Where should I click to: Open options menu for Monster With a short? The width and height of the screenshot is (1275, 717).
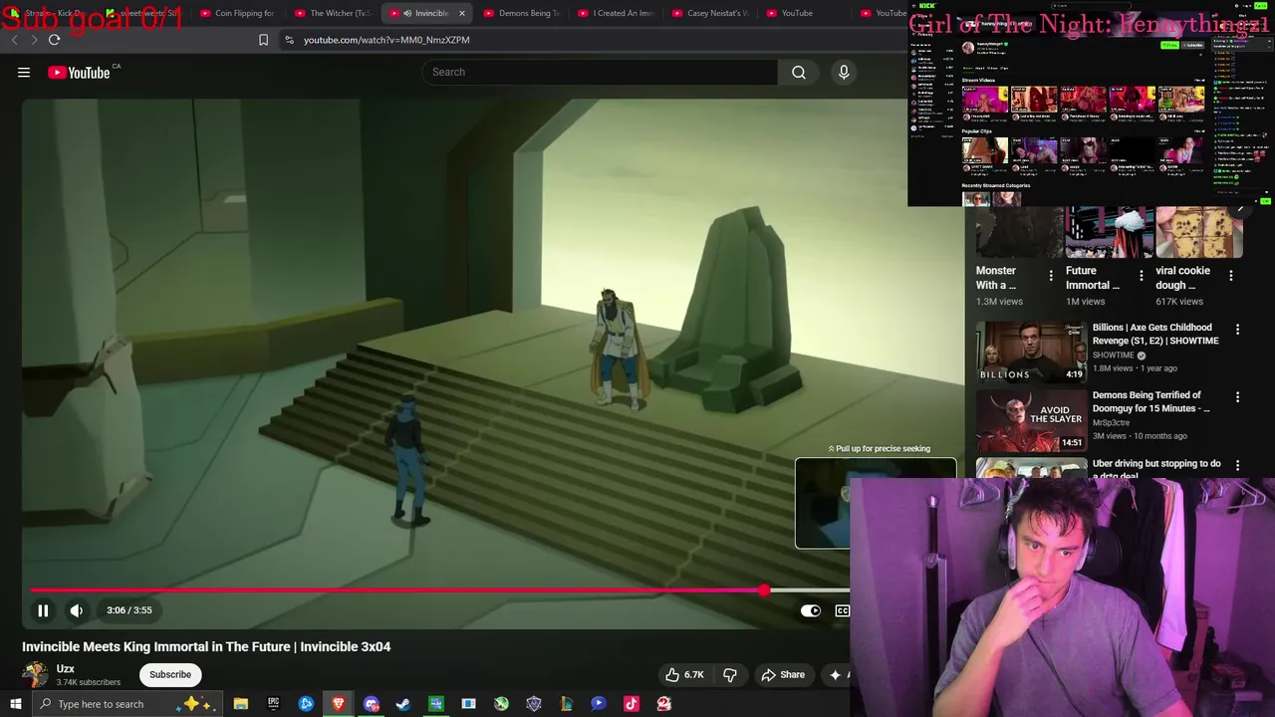(x=1051, y=276)
